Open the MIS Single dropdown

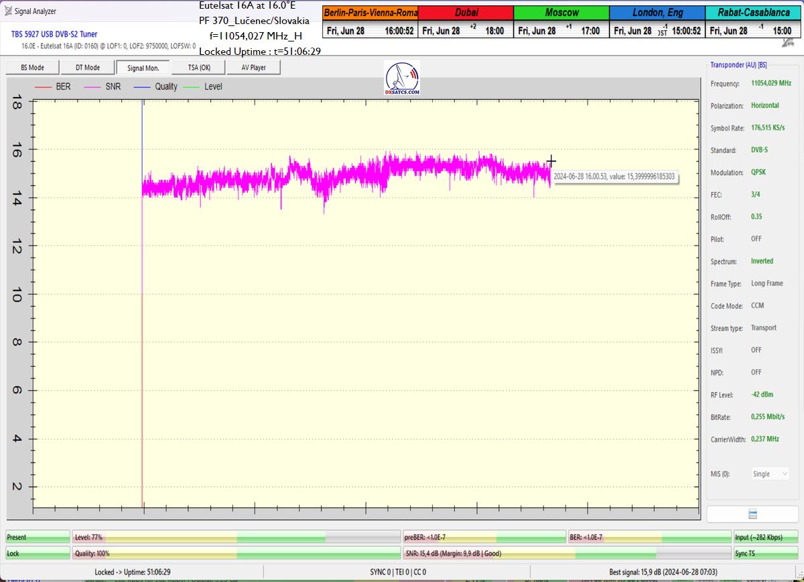click(x=770, y=474)
